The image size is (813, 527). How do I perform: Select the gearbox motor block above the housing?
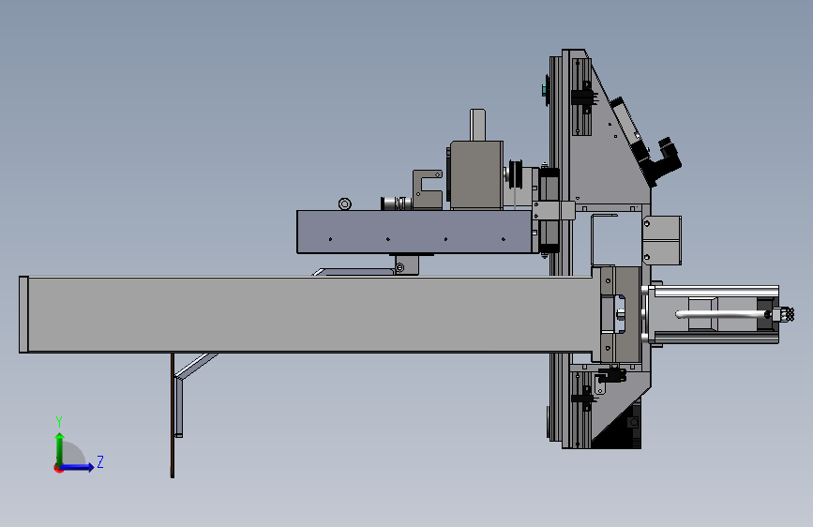tap(476, 174)
